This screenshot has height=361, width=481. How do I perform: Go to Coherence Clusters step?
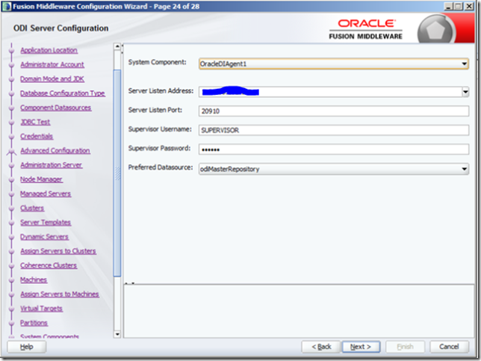49,265
